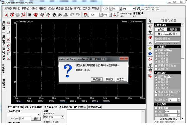Open the 默认OpenGL设置 flyout menu
This screenshot has width=187, height=128.
(x=167, y=34)
